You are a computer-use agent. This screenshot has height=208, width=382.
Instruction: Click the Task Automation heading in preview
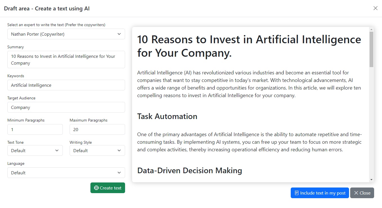click(x=167, y=116)
